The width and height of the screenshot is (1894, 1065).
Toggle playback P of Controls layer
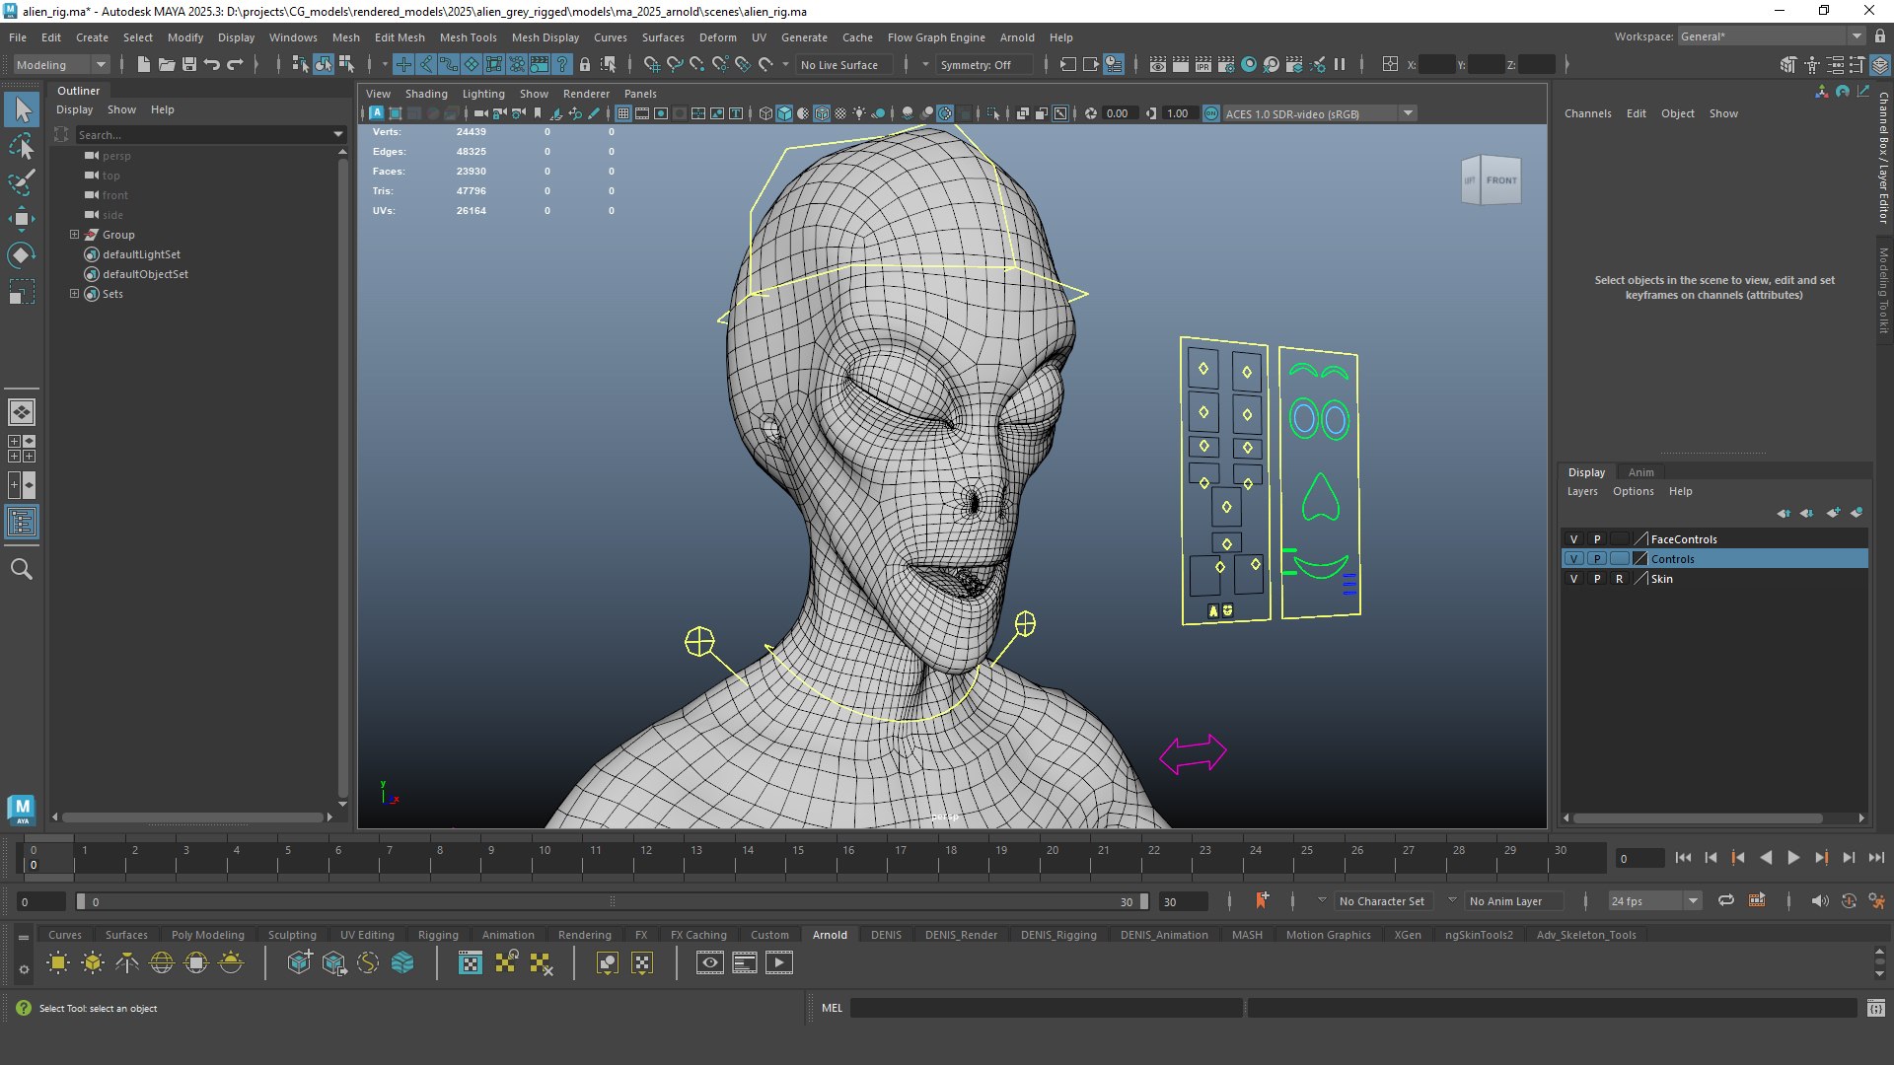(1597, 559)
